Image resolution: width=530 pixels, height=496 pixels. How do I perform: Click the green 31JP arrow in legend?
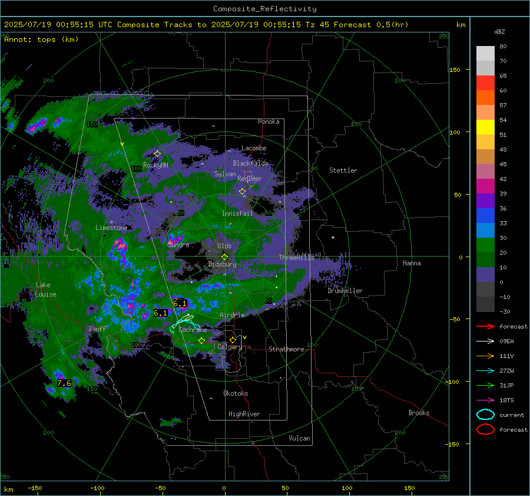pyautogui.click(x=485, y=385)
